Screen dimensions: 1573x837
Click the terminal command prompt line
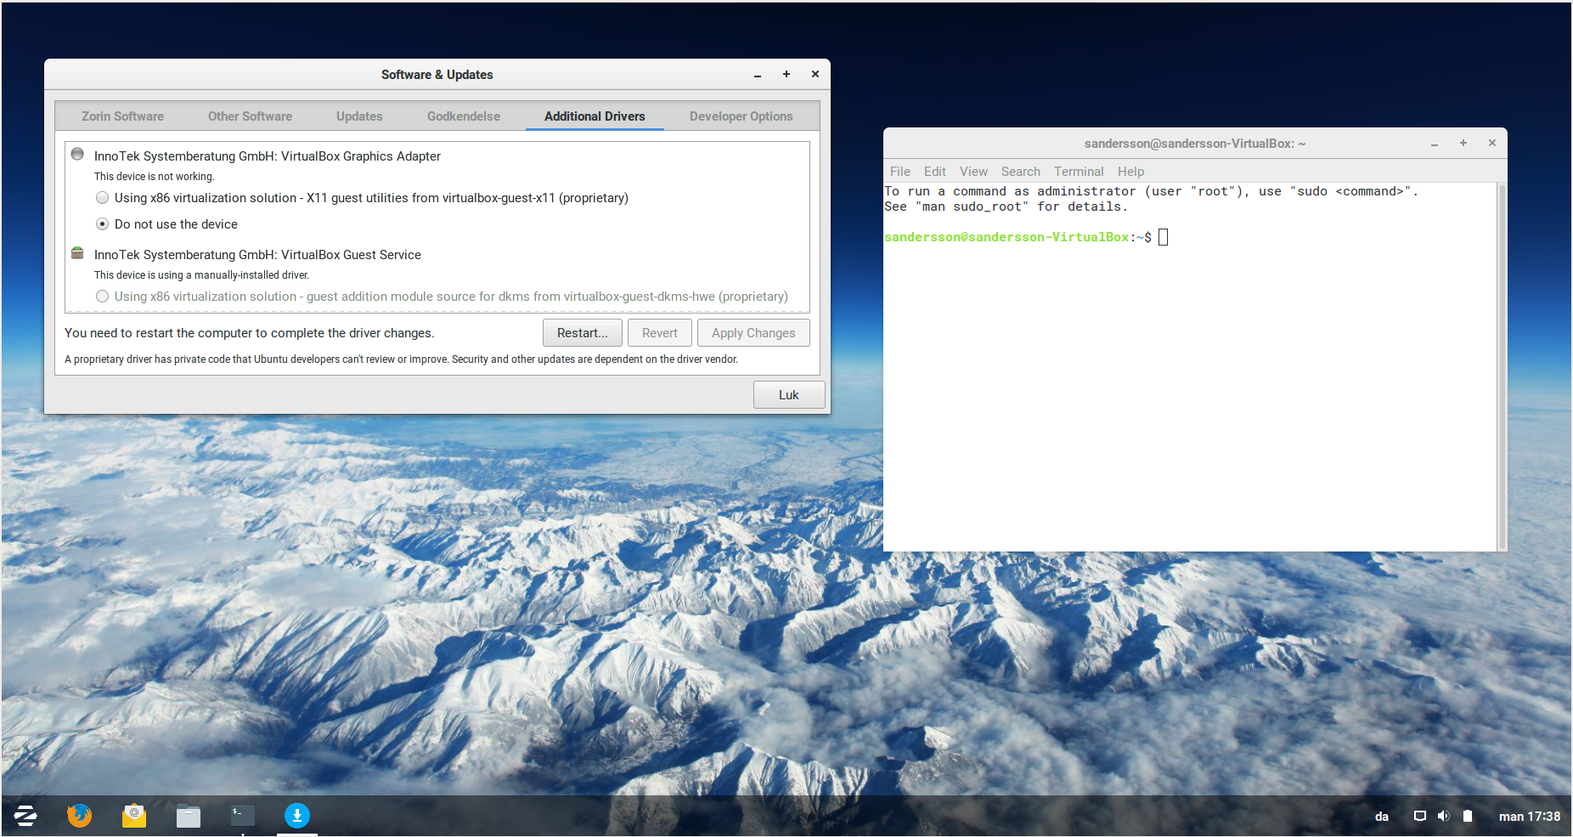pyautogui.click(x=1026, y=237)
